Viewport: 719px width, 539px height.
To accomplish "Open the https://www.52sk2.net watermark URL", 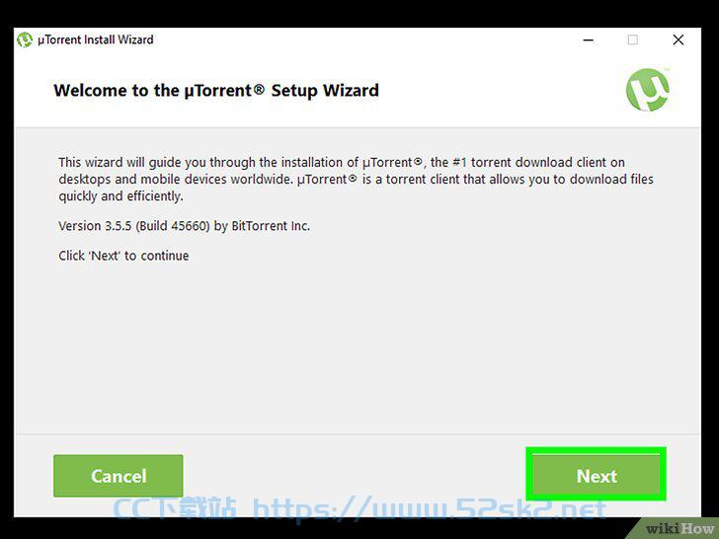I will click(x=430, y=508).
